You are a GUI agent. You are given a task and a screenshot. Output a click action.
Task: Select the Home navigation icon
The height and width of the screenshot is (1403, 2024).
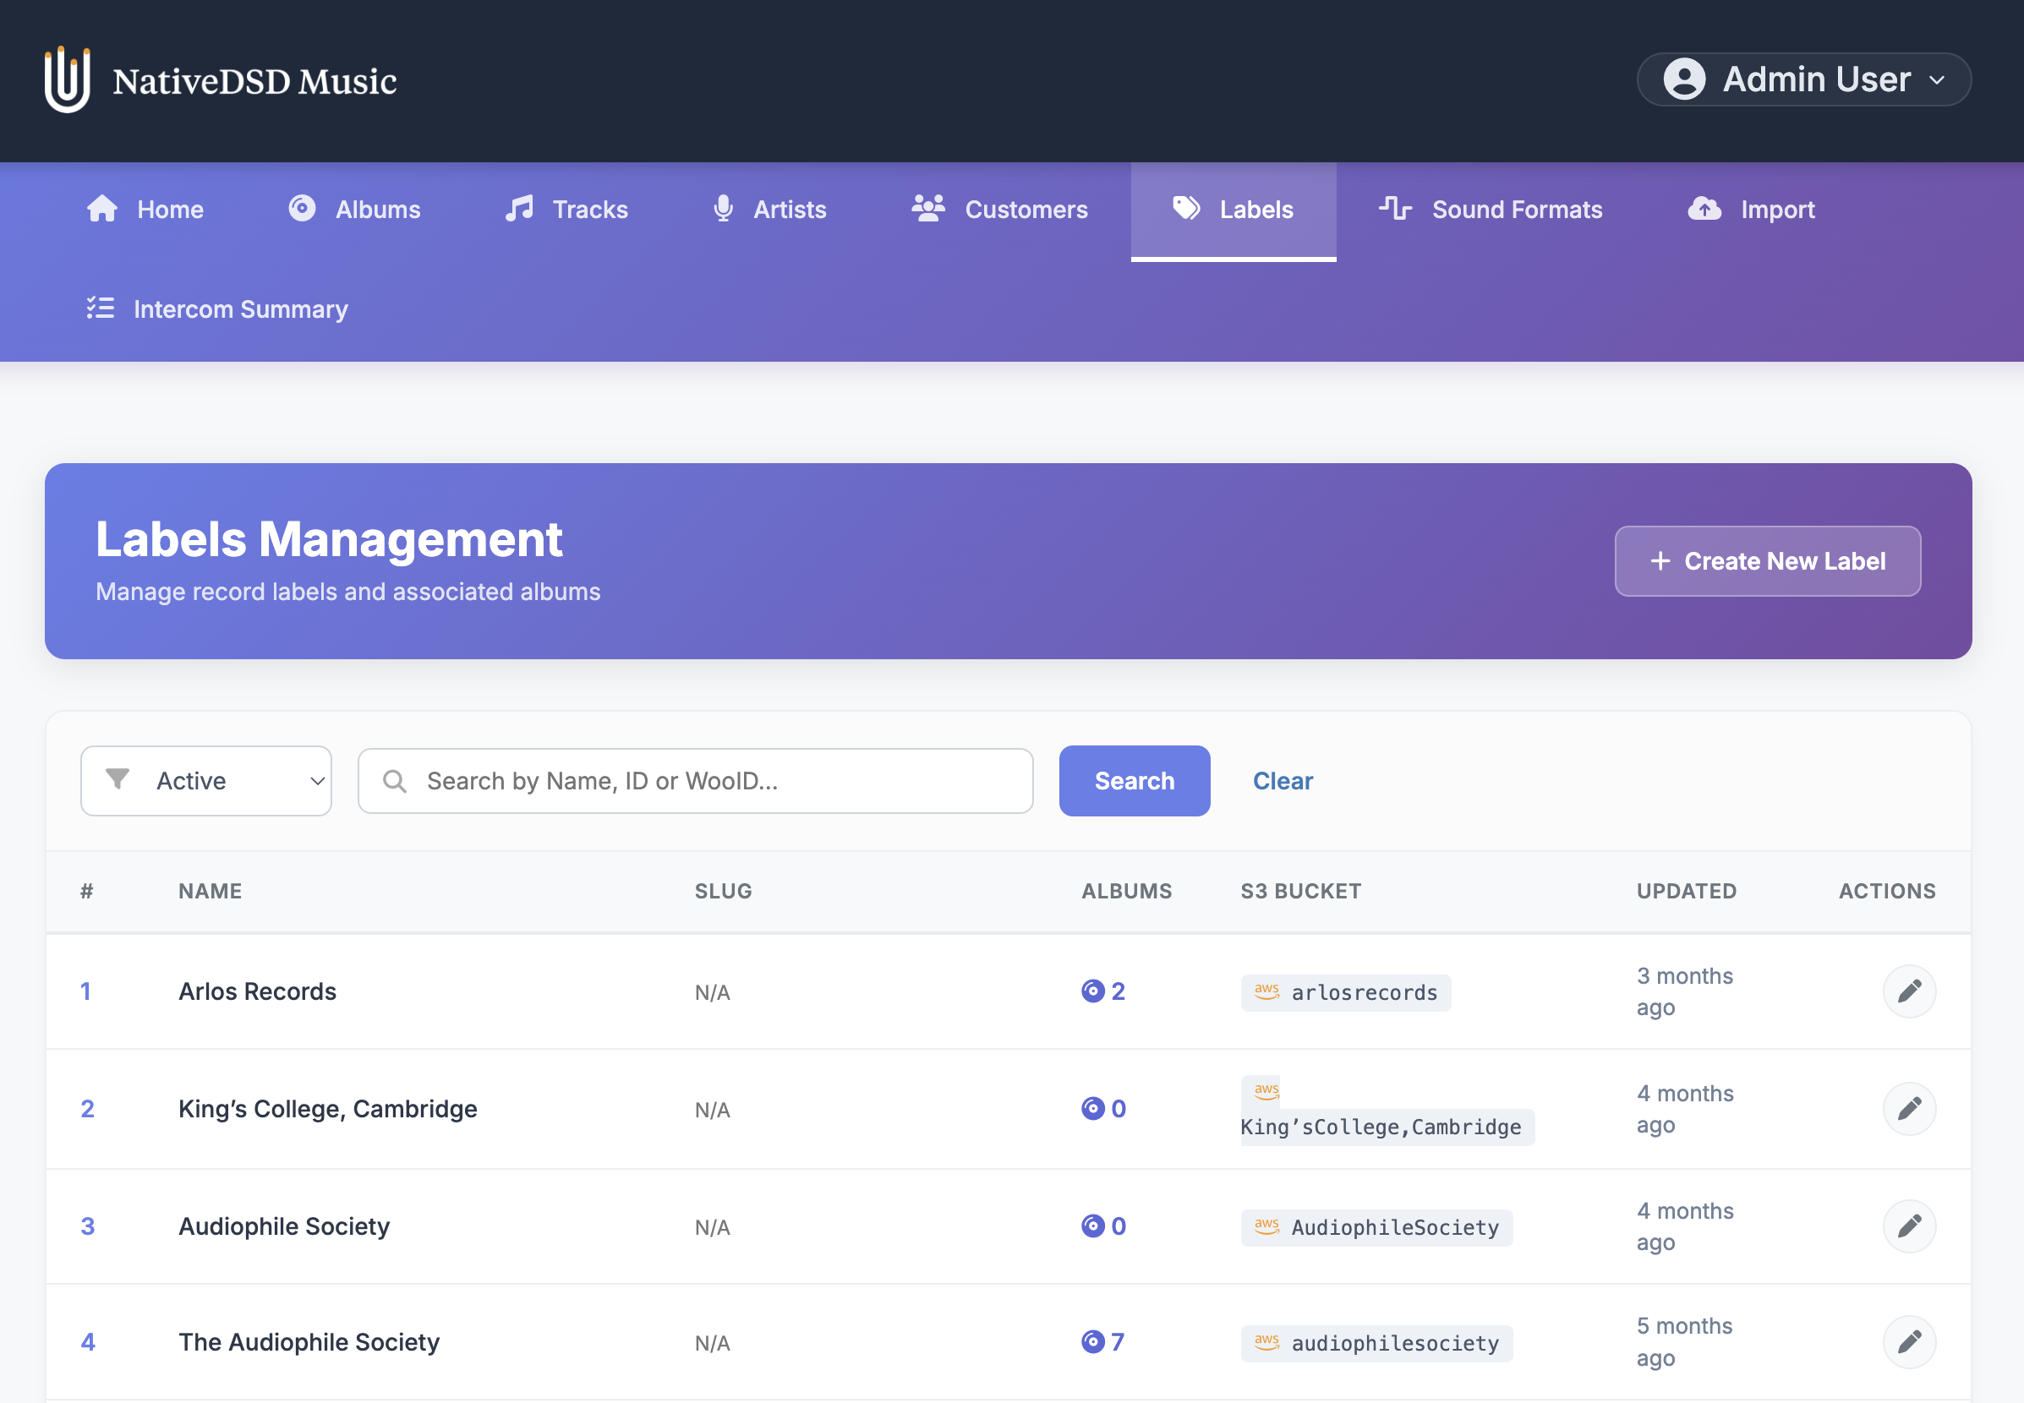coord(102,210)
